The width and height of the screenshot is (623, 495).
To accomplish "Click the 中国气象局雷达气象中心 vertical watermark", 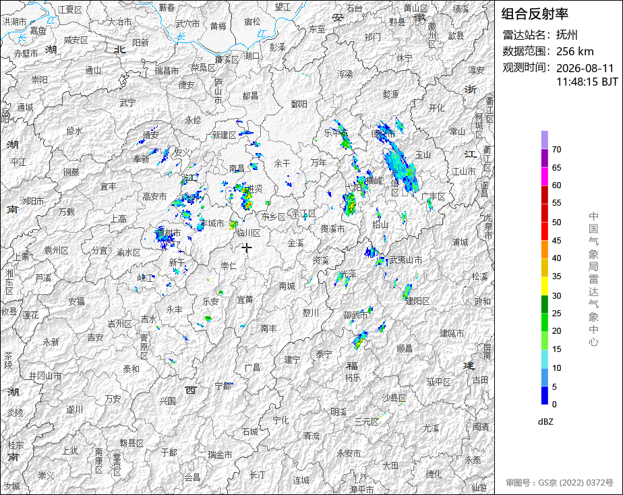I will click(x=593, y=279).
